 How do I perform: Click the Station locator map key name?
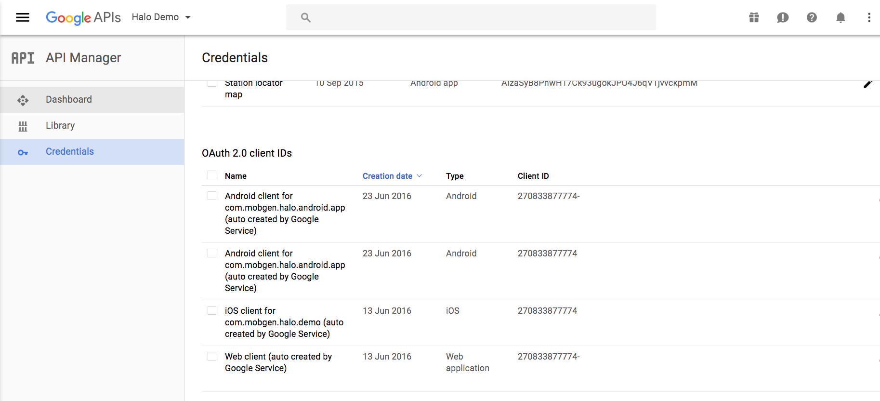(x=254, y=88)
